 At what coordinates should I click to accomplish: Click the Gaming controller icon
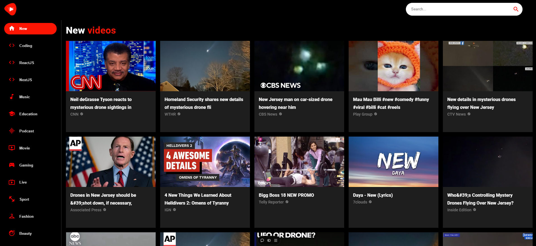[12, 165]
